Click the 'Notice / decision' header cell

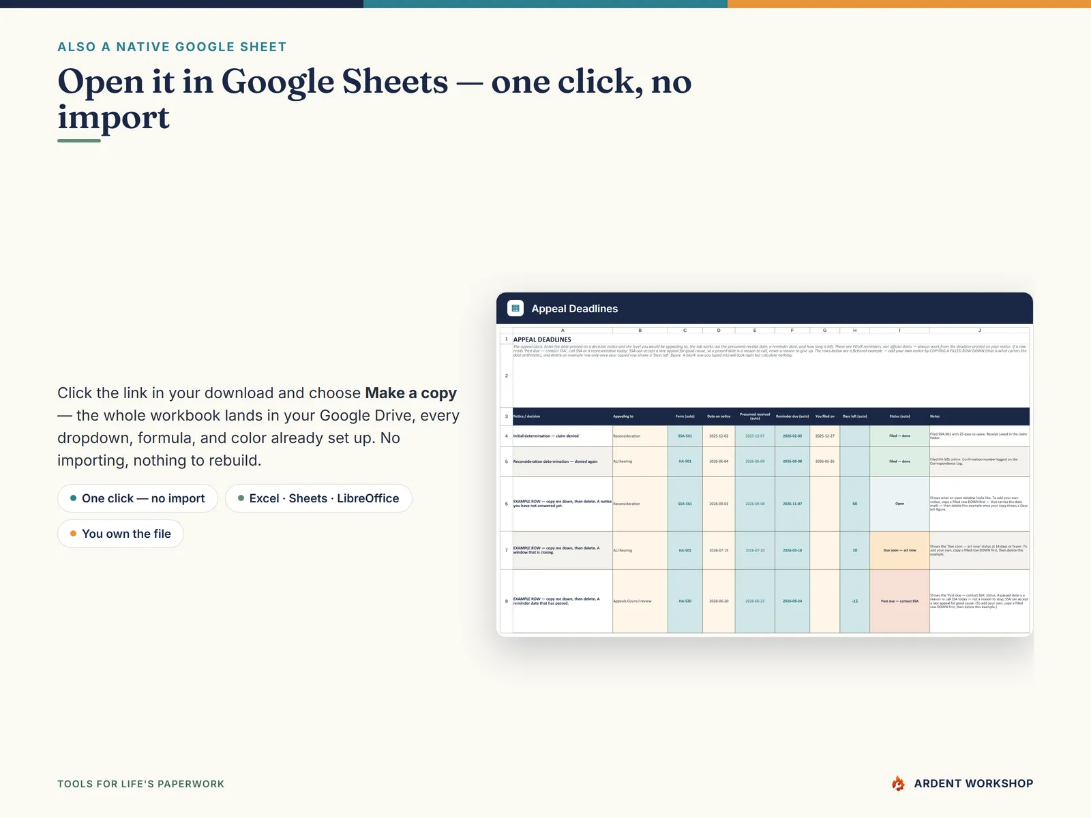pos(563,416)
